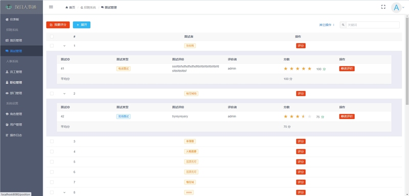Click the 首页 breadcrumb link
409x196 pixels.
point(71,8)
